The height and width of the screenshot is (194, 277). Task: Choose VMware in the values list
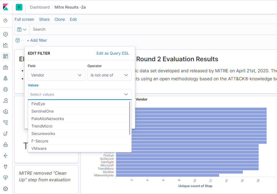(x=78, y=148)
